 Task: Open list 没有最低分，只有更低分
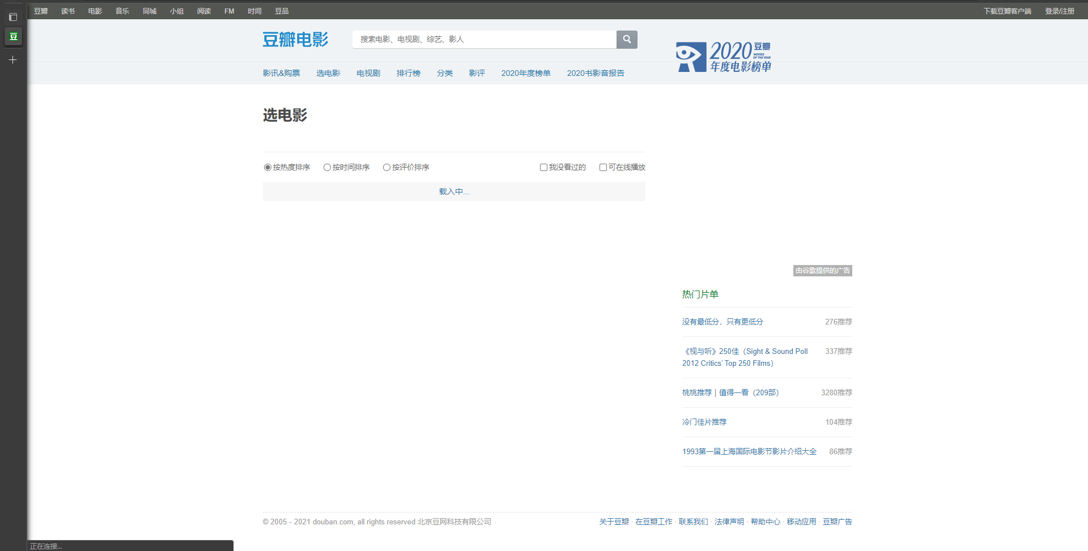coord(722,322)
